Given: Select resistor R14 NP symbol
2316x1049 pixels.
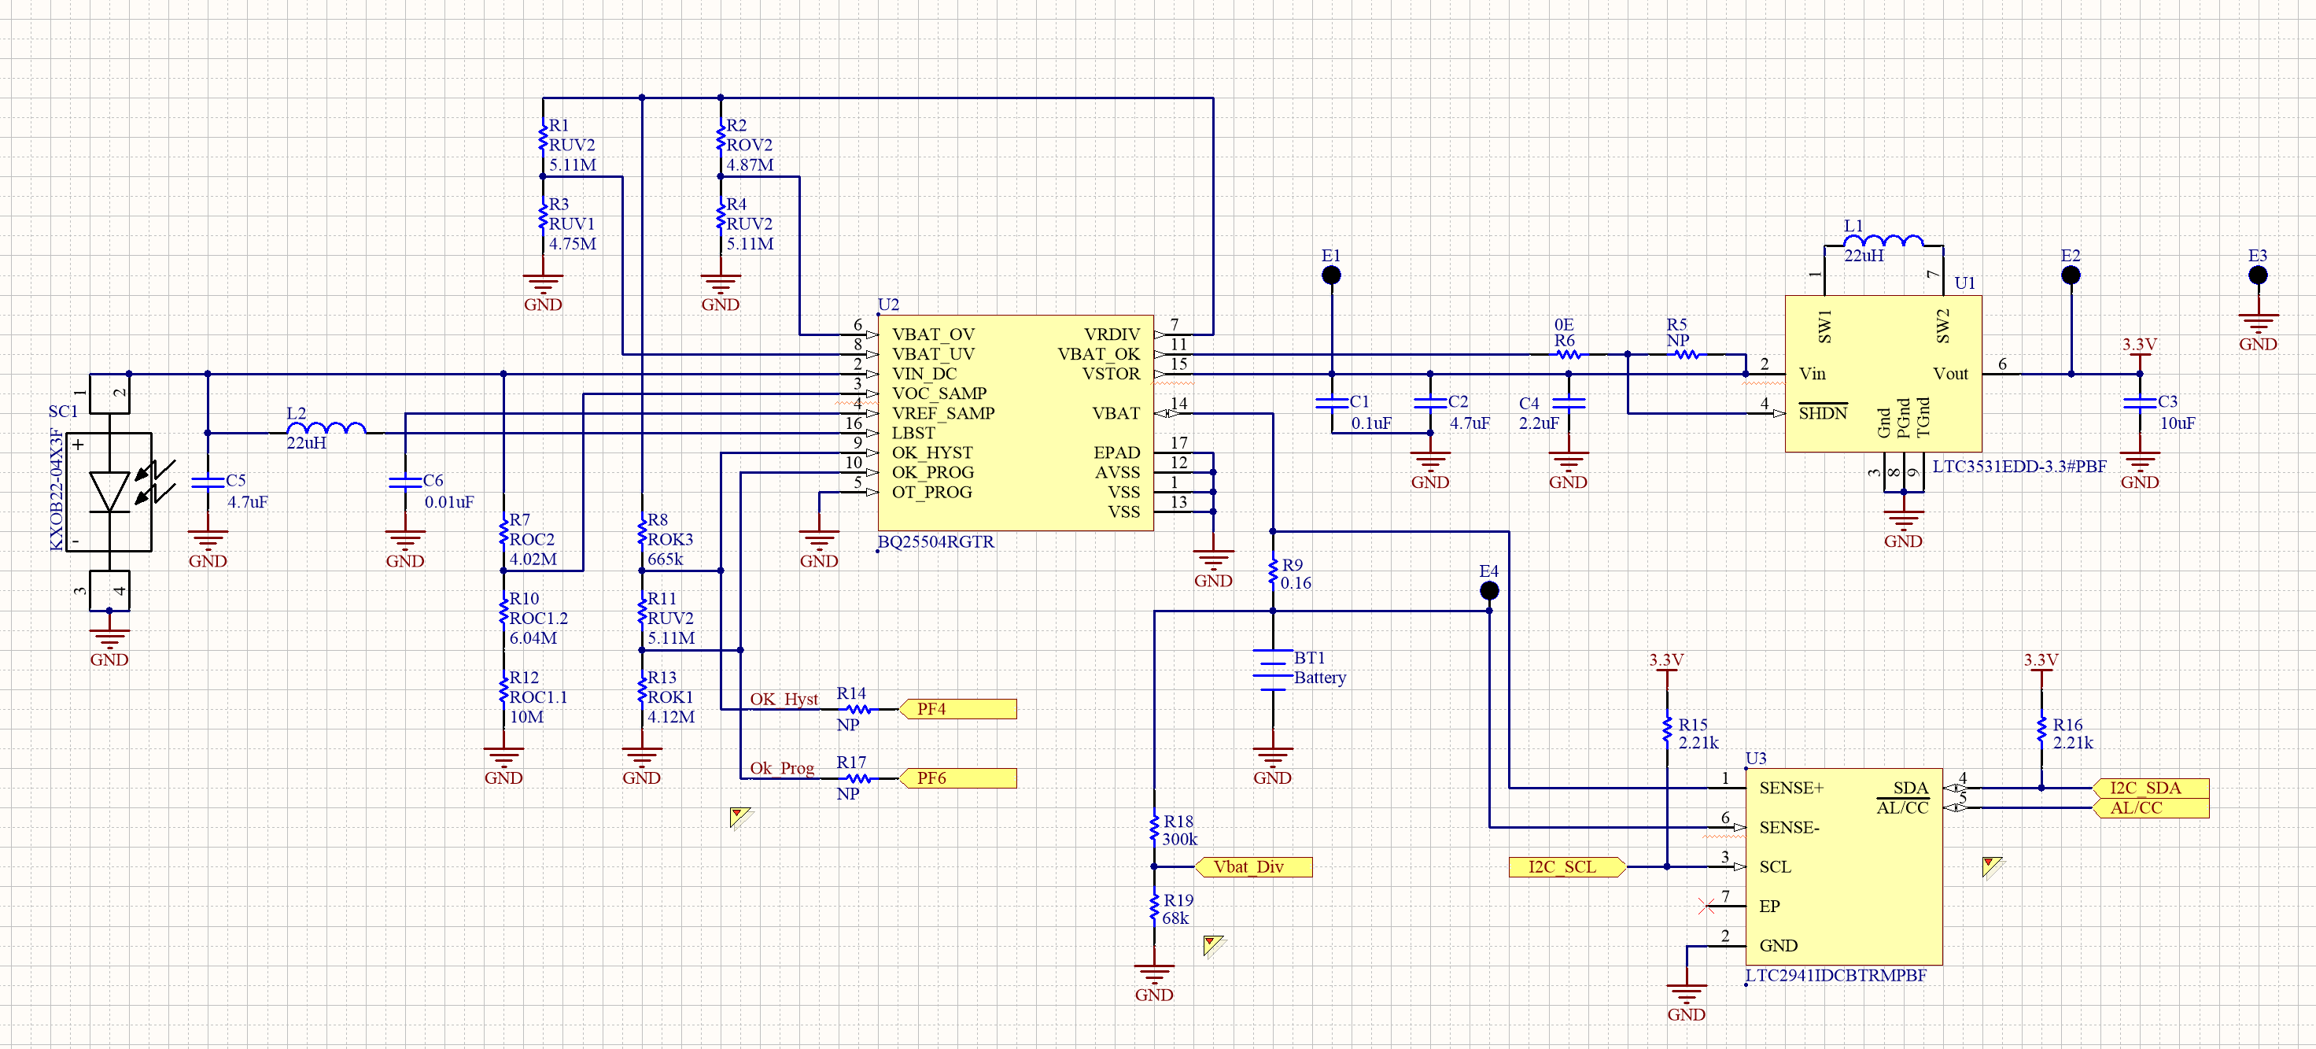Looking at the screenshot, I should pos(858,710).
